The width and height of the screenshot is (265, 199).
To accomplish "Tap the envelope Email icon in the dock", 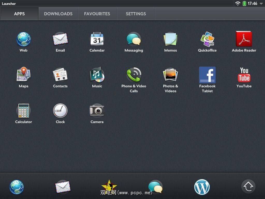I will [63, 187].
